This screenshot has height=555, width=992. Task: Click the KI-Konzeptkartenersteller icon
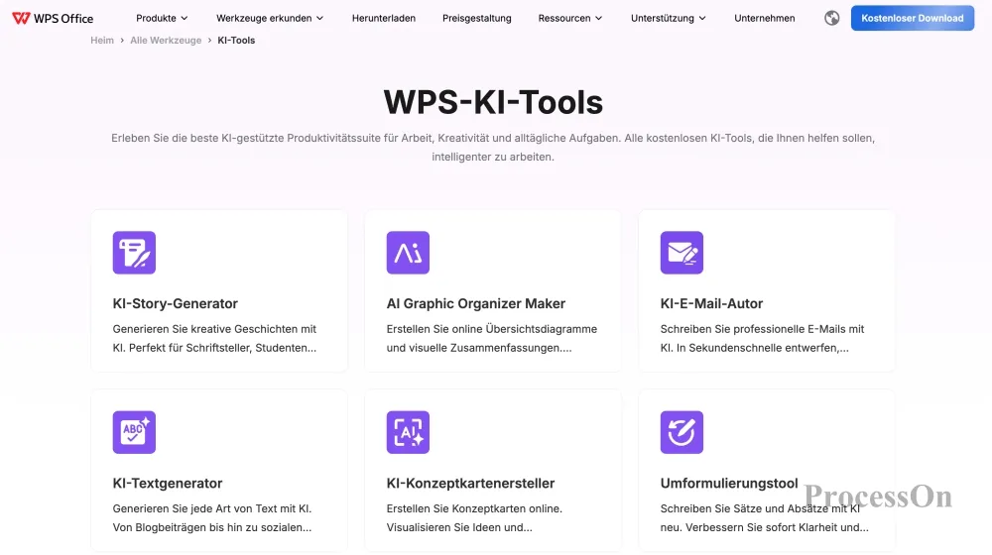click(x=408, y=432)
